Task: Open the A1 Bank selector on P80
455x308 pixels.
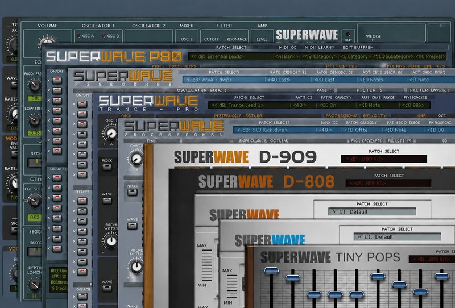Action: pos(287,56)
